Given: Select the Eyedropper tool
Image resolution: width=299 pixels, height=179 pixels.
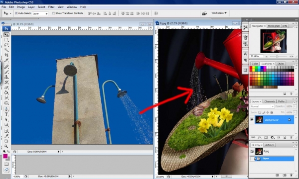Looking at the screenshot, I should point(6,136).
